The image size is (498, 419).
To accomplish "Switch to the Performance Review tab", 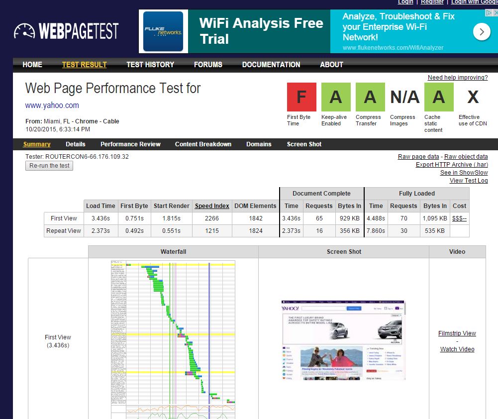I will (x=130, y=144).
